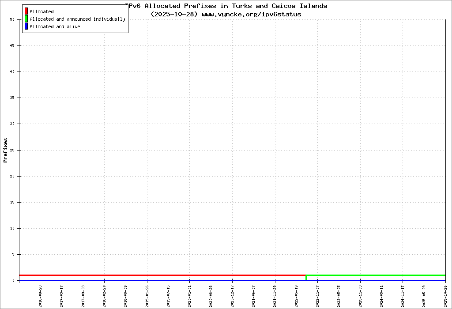Click the 2021-06-07 date label
The width and height of the screenshot is (452, 309).
[x=254, y=296]
